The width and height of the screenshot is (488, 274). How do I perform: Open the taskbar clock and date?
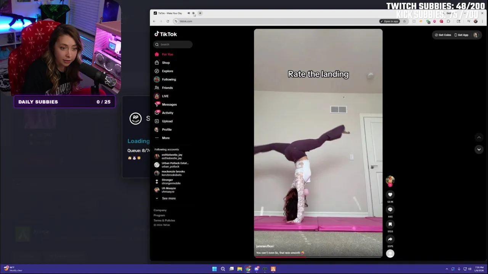[x=479, y=269]
